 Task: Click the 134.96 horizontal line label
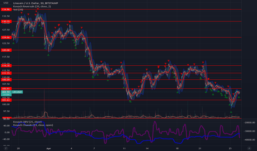pyautogui.click(x=6, y=9)
